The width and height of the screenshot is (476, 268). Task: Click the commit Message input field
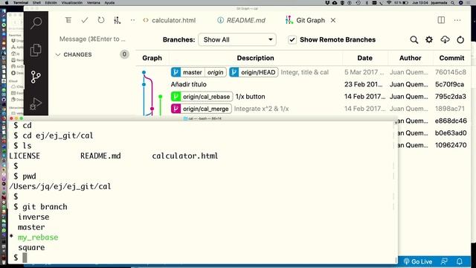92,39
